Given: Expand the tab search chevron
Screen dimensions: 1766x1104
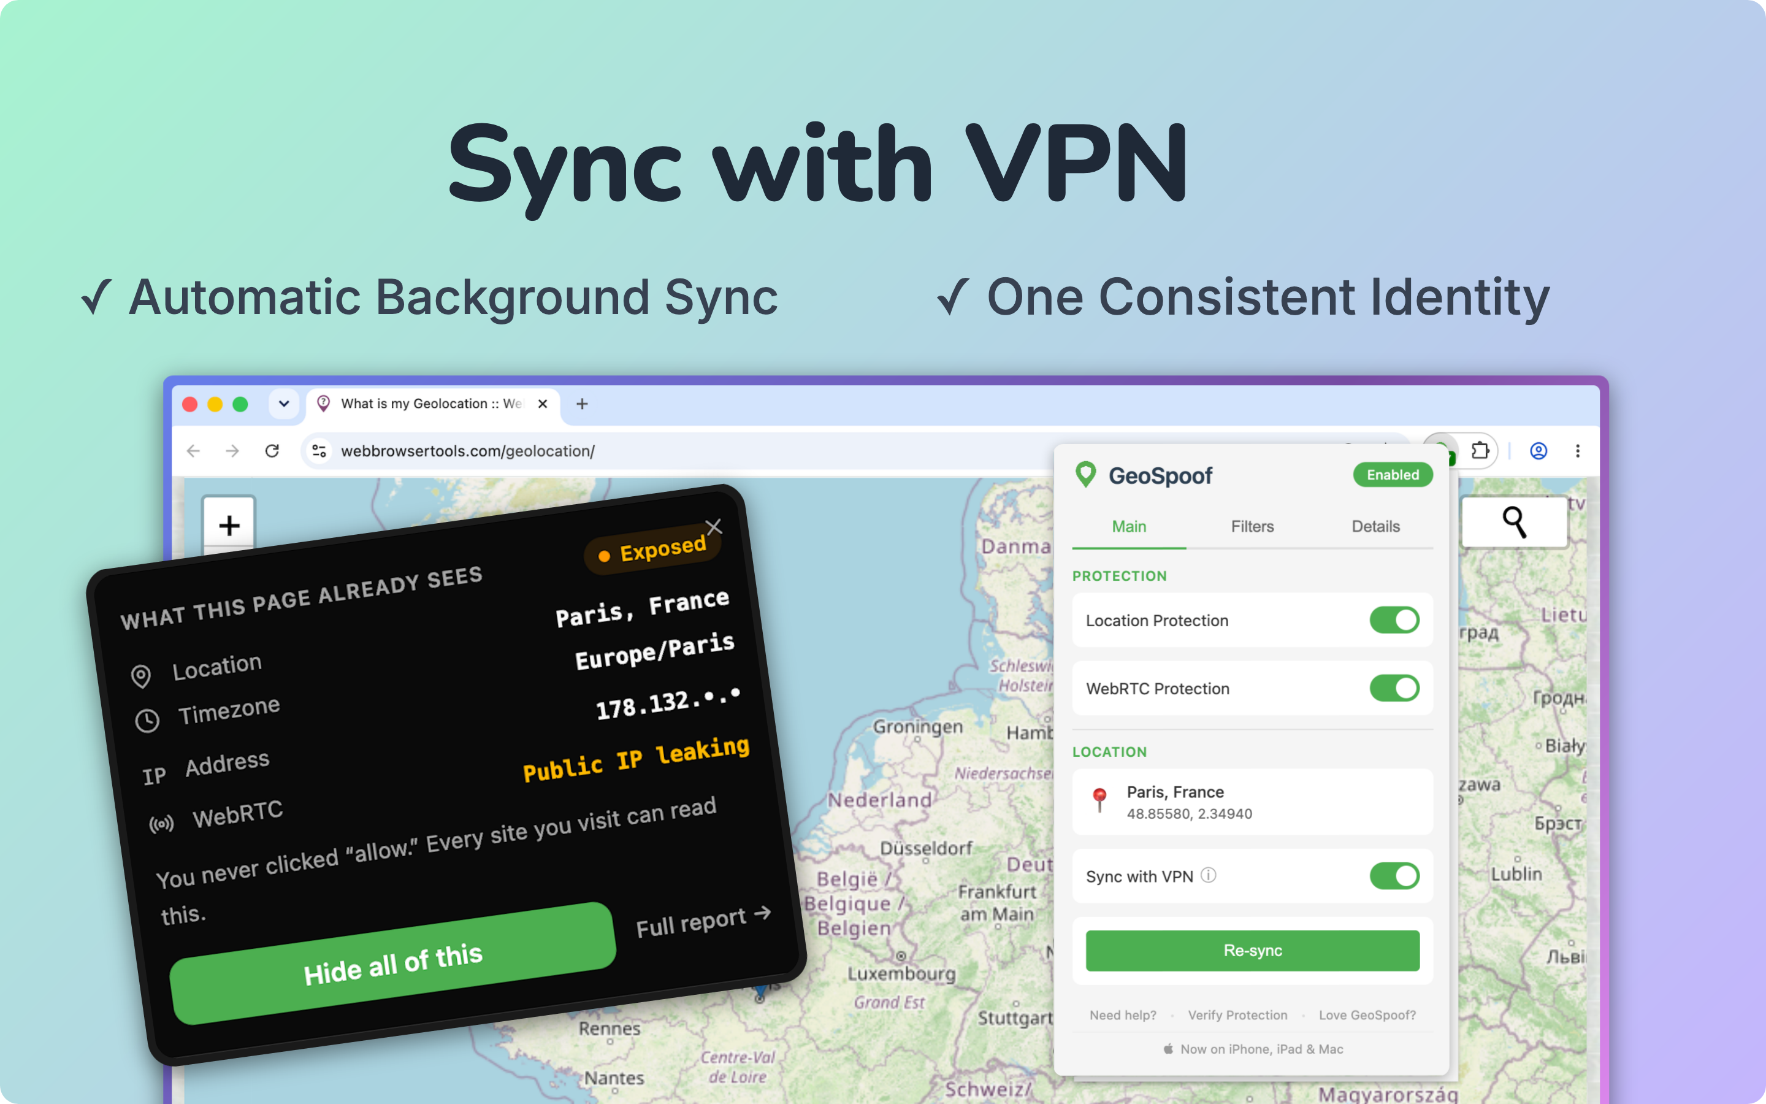Looking at the screenshot, I should 284,404.
